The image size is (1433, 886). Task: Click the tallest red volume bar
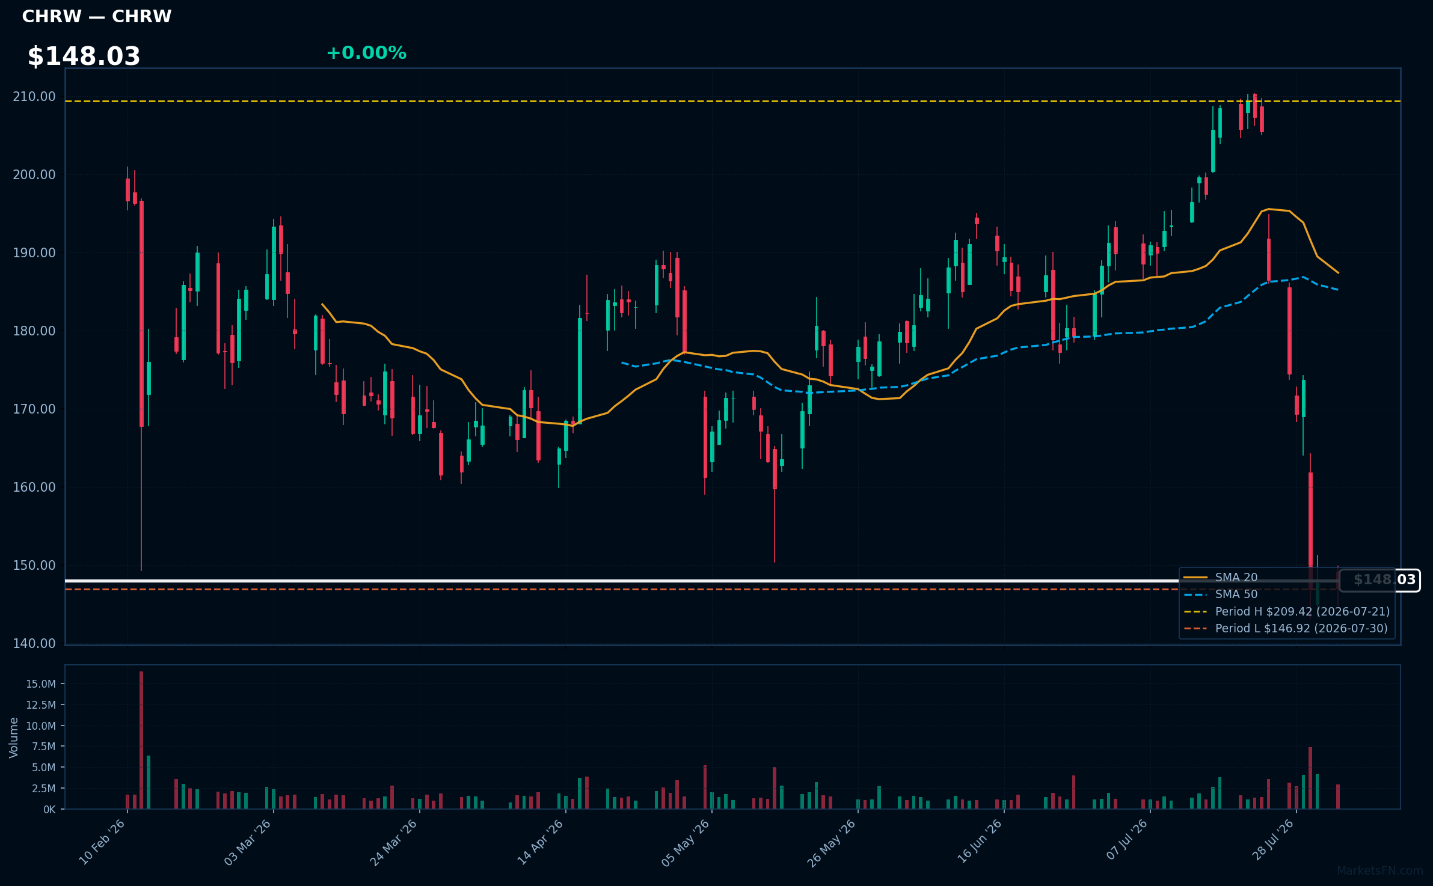tap(141, 740)
